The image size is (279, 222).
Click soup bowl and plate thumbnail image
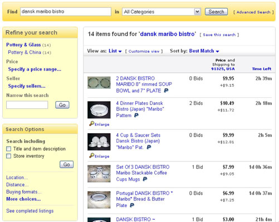click(99, 83)
